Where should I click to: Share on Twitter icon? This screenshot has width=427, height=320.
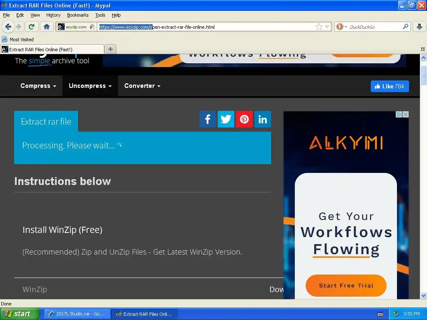(226, 119)
